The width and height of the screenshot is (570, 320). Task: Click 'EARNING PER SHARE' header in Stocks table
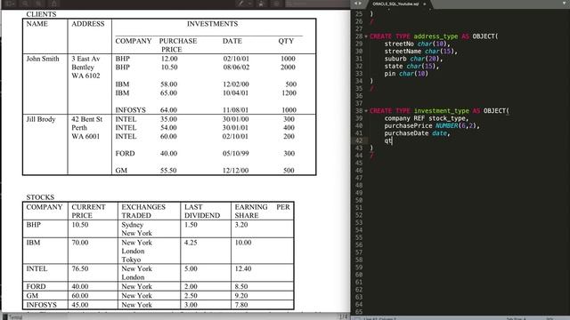pyautogui.click(x=262, y=212)
